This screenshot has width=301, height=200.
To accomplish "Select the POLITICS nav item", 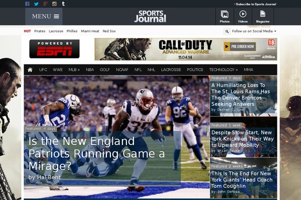I will 195,69.
